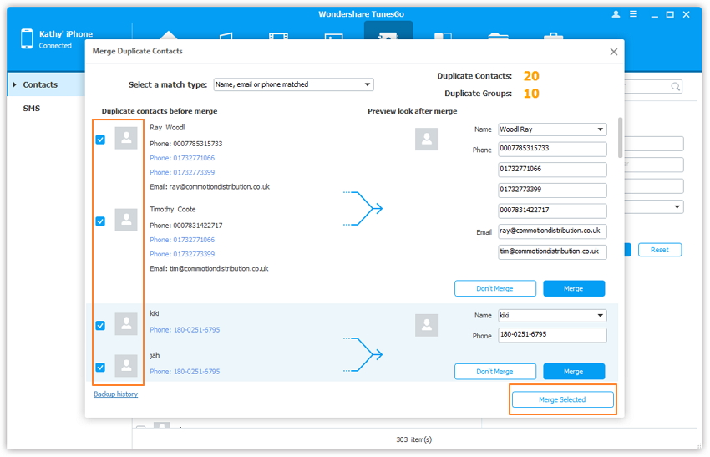This screenshot has width=710, height=457.
Task: Open the Videos film-strip toolbar icon
Action: click(x=278, y=36)
